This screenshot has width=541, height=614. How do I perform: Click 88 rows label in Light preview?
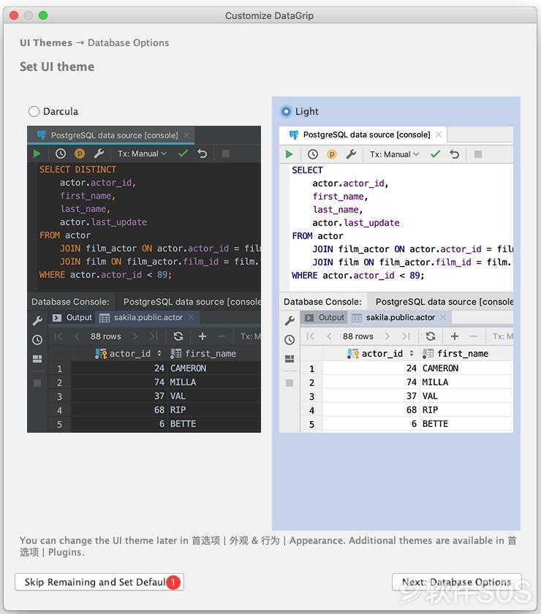358,336
